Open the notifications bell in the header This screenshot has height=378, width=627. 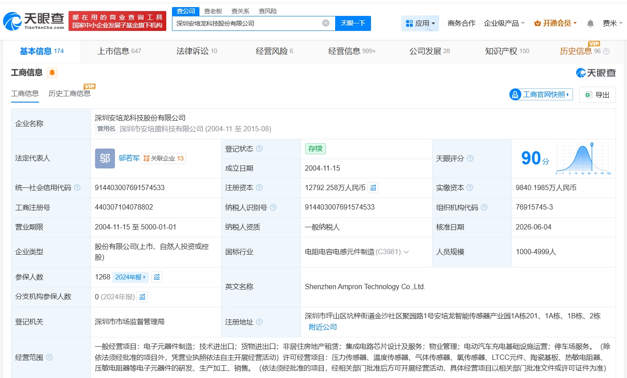pos(590,23)
